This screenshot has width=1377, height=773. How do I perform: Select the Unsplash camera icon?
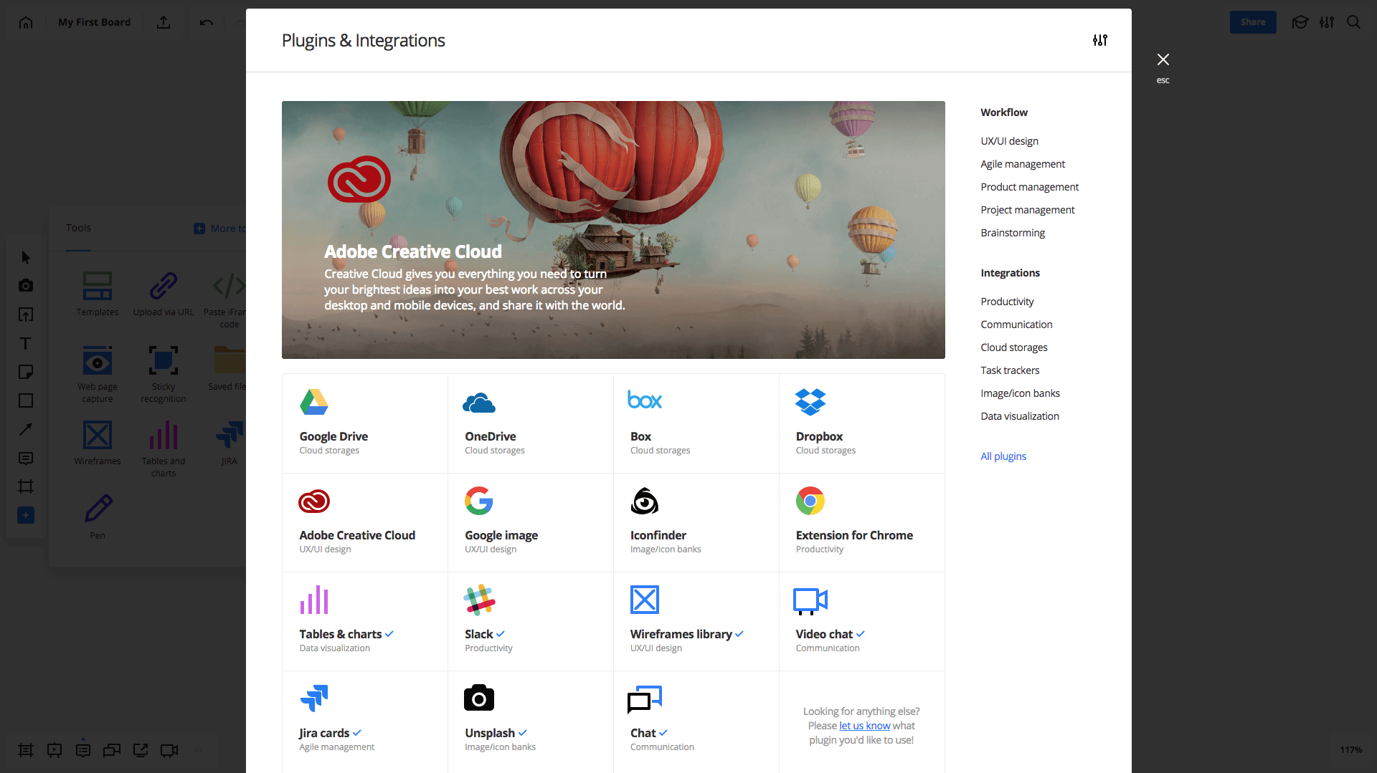coord(479,698)
